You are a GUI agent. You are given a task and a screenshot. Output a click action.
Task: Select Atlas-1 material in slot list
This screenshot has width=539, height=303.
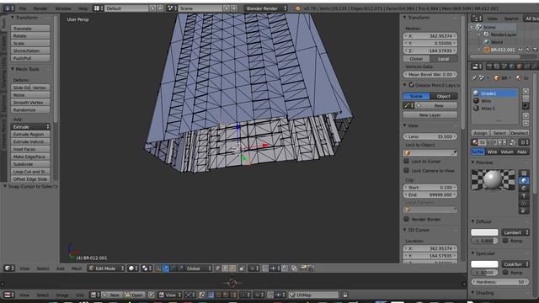(x=495, y=109)
